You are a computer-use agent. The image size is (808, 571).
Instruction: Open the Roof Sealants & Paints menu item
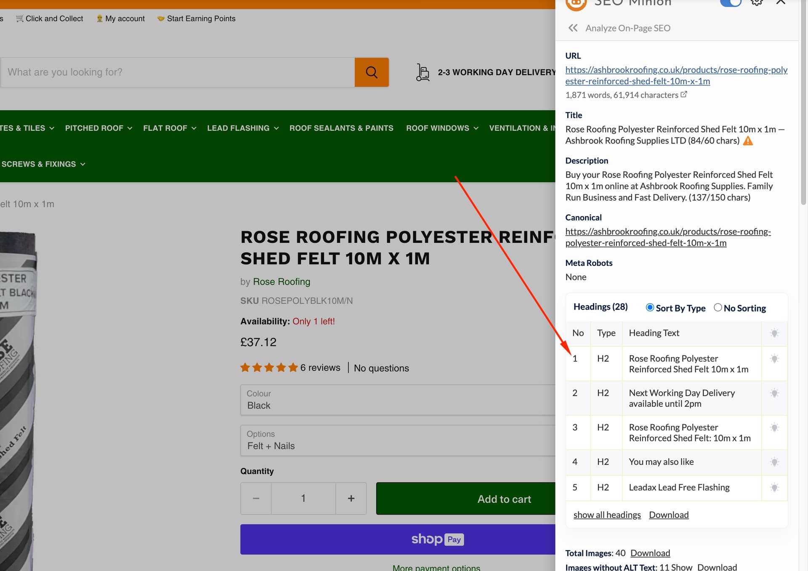[341, 128]
